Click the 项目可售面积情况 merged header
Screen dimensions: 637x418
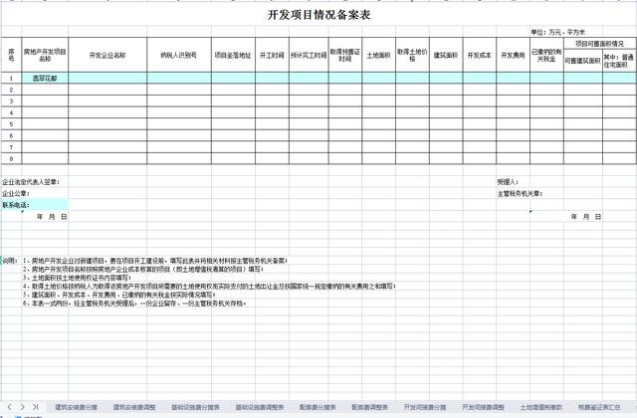pyautogui.click(x=599, y=44)
